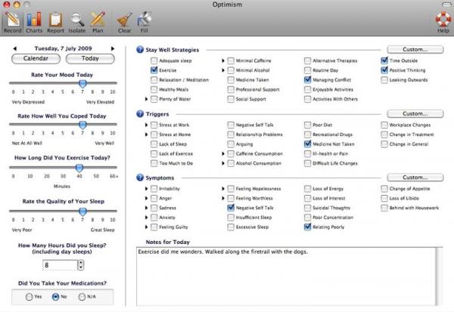The image size is (454, 312).
Task: Expand Feeling Guilty triangle
Action: pos(146,227)
